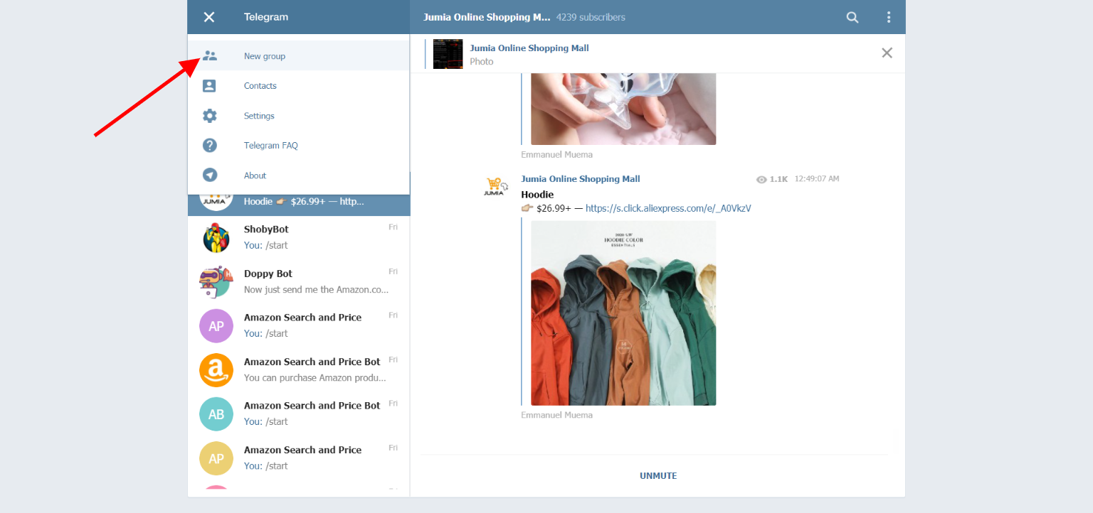Click the 12:49:07 AM message timestamp
1093x513 pixels.
coord(817,179)
